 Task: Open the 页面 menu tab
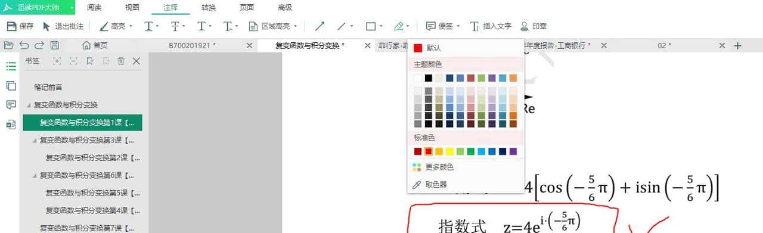click(x=247, y=7)
